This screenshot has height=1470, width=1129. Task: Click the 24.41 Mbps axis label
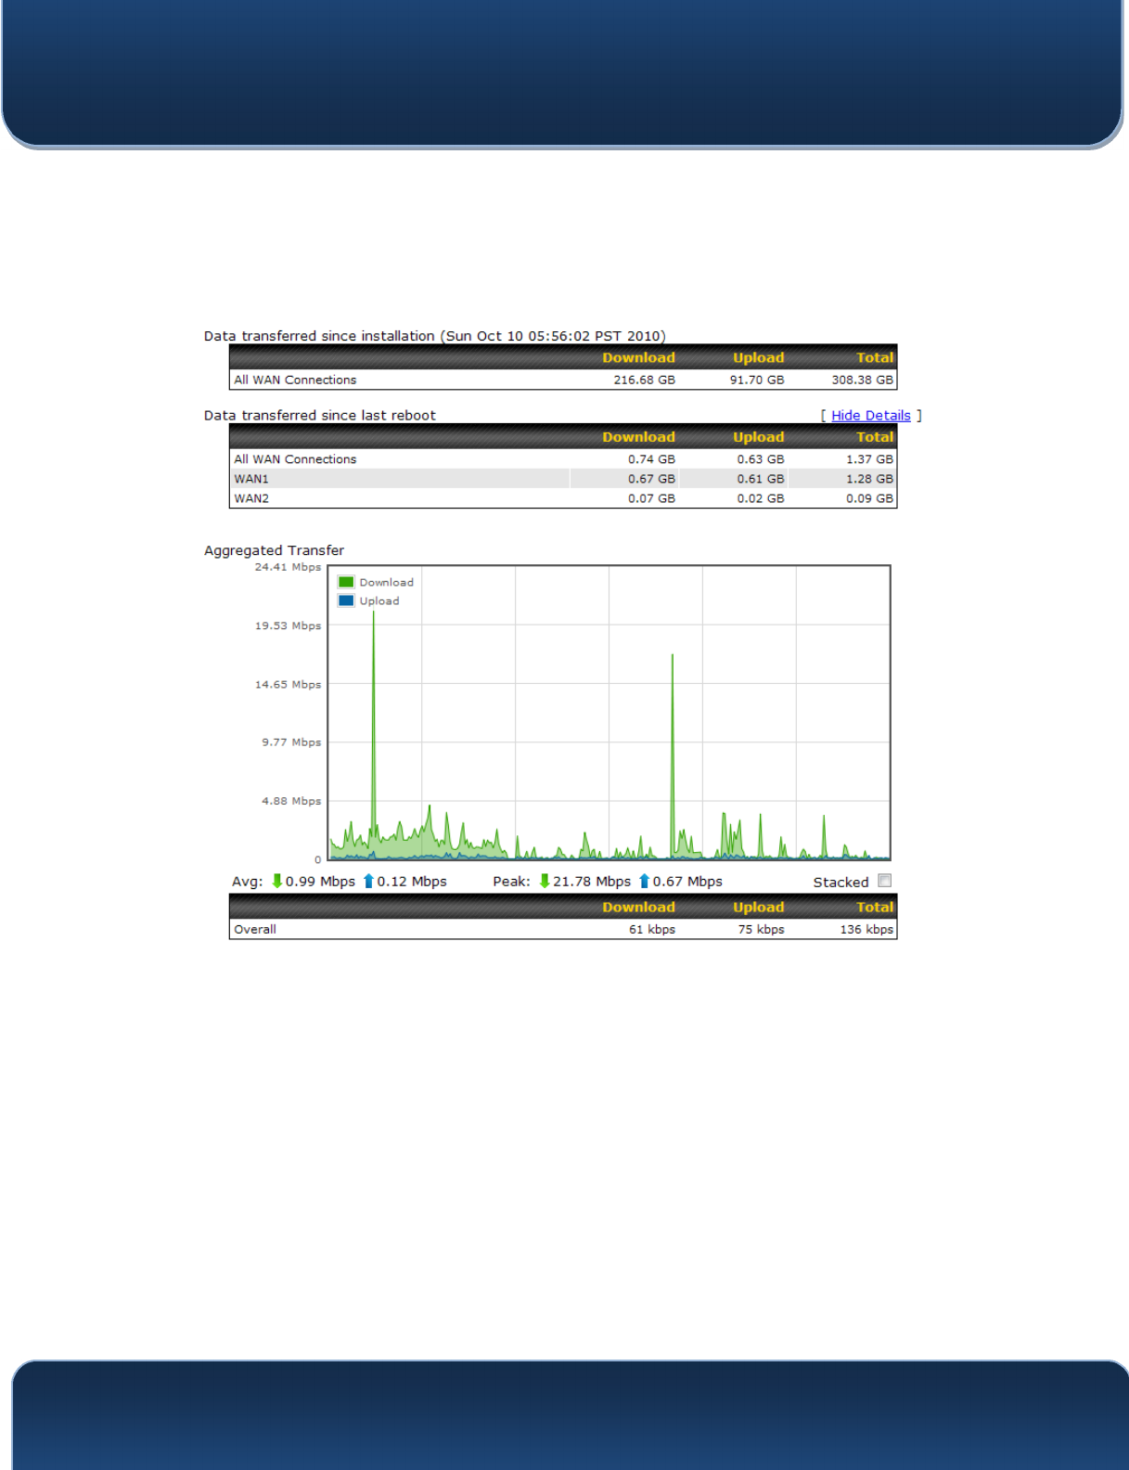tap(288, 567)
